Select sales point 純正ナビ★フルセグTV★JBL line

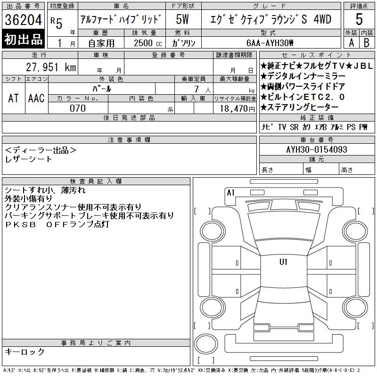(317, 66)
